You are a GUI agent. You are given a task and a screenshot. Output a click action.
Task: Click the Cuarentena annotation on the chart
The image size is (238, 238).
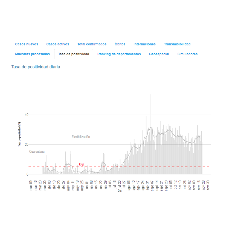click(x=37, y=152)
